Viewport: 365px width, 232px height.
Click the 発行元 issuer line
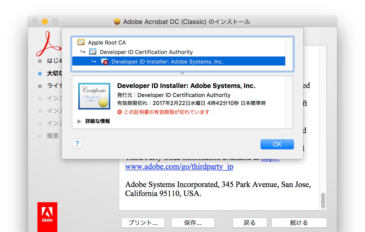pyautogui.click(x=174, y=95)
